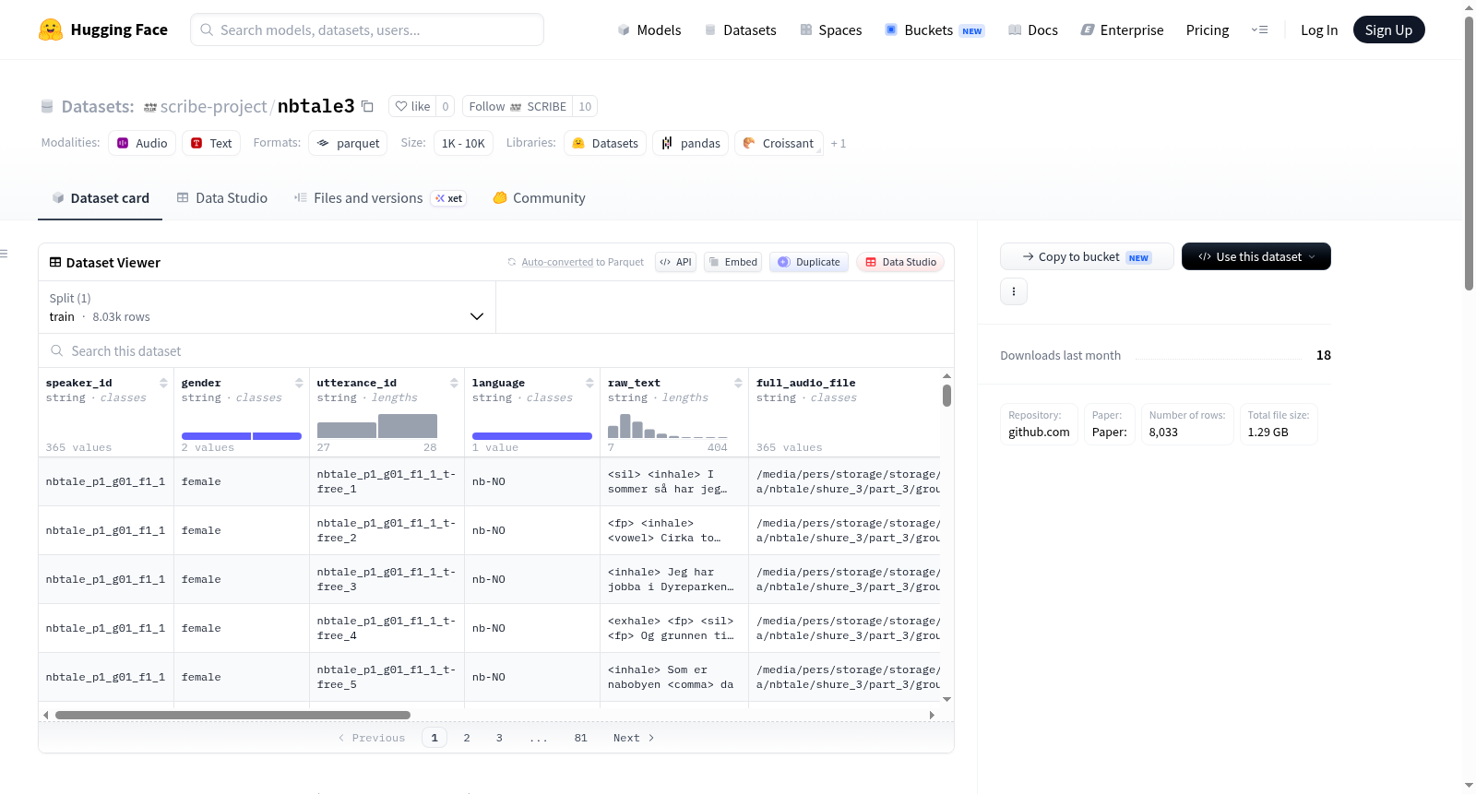
Task: Toggle the left sidebar menu icon
Action: [x=4, y=254]
